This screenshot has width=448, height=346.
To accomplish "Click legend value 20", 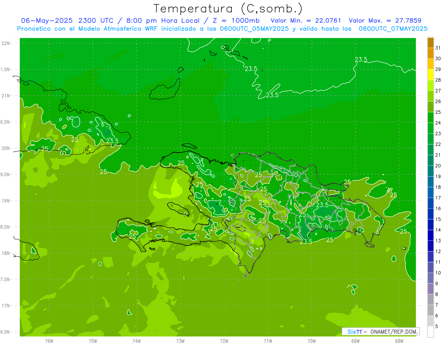I will pos(438,166).
